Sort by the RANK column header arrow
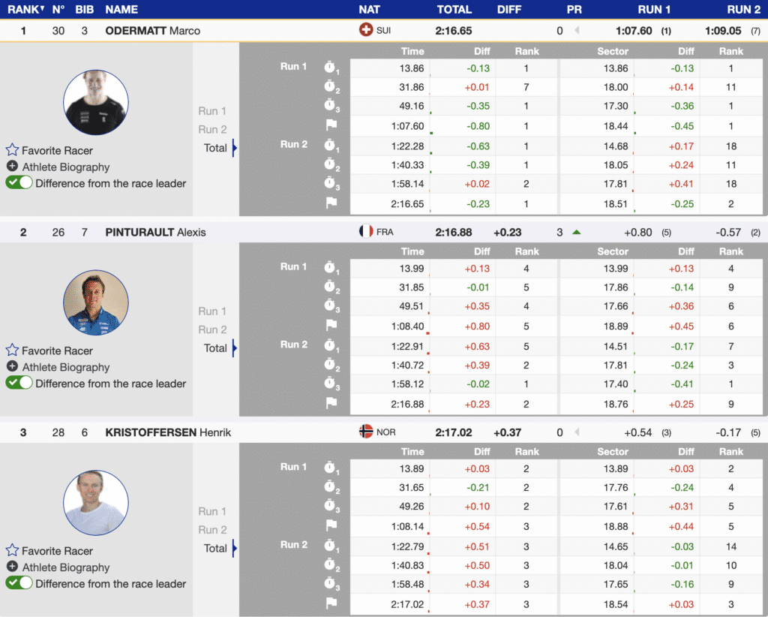The height and width of the screenshot is (617, 768). pyautogui.click(x=42, y=9)
